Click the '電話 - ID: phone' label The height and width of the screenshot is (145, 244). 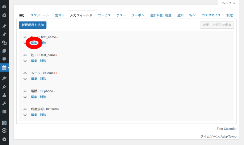[42, 91]
